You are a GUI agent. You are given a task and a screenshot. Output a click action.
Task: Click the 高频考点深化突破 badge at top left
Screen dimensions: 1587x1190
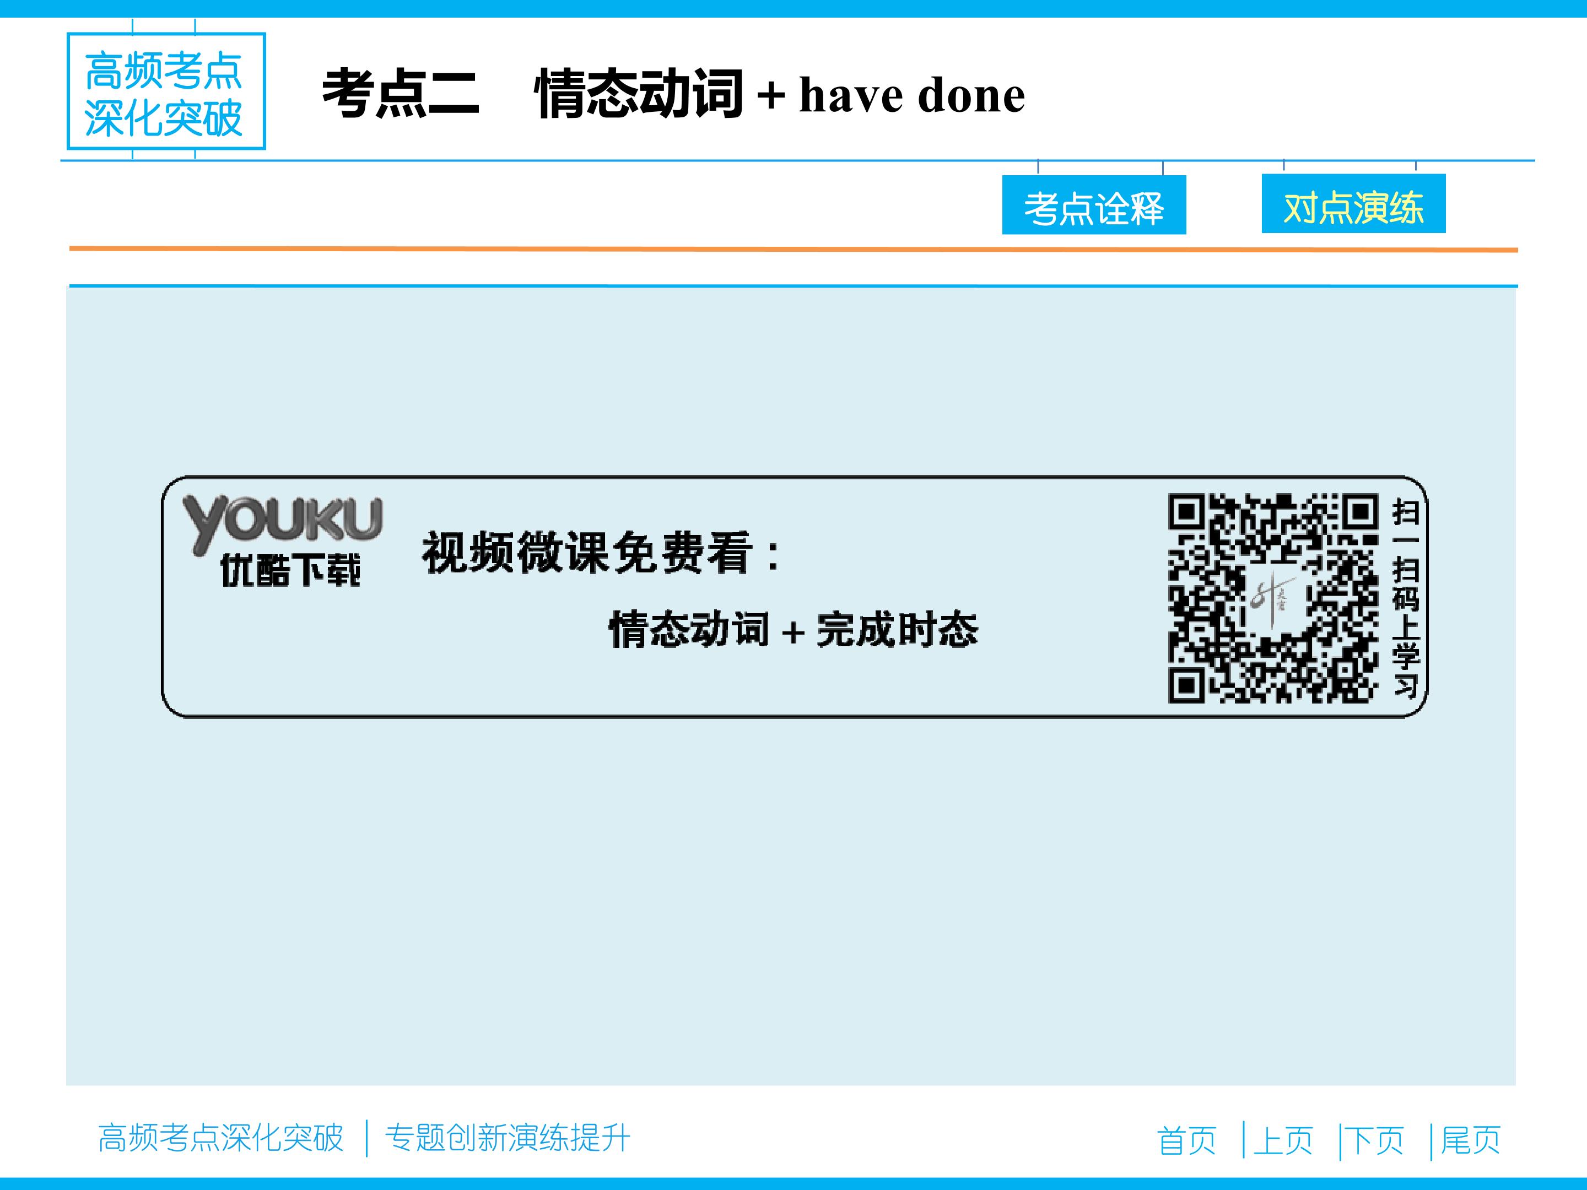coord(166,91)
